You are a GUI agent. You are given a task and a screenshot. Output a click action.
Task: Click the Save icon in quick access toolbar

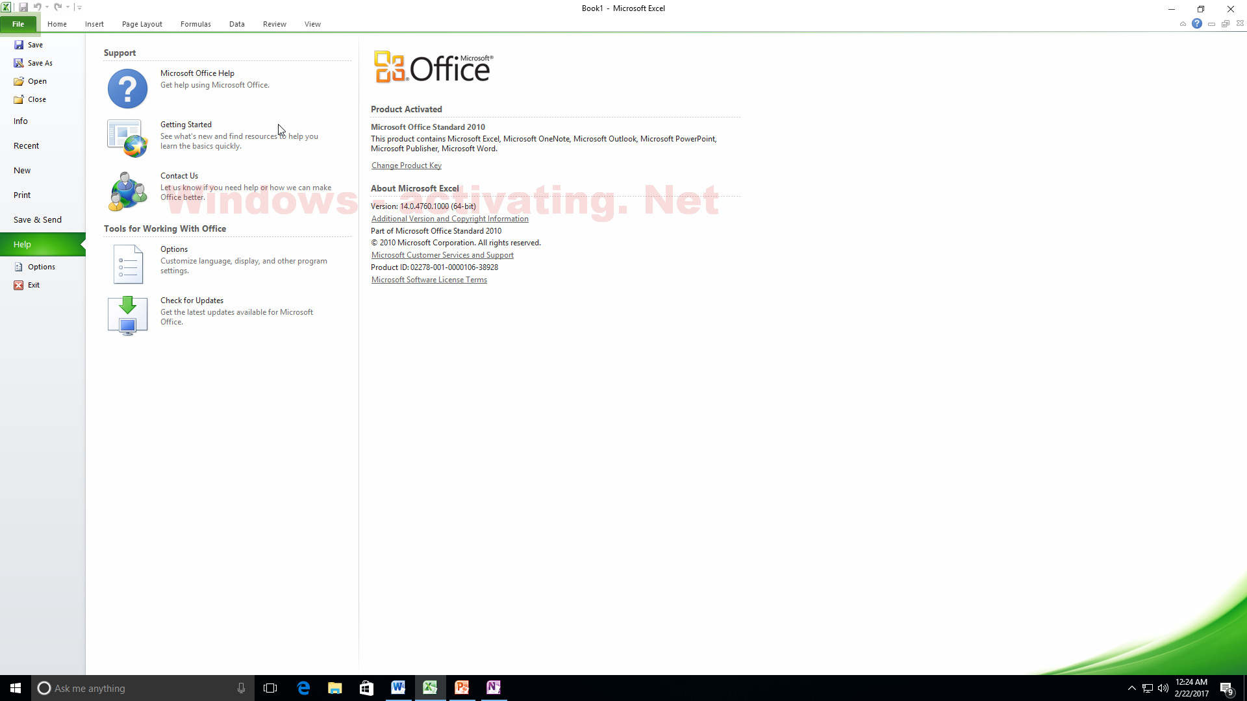point(23,7)
